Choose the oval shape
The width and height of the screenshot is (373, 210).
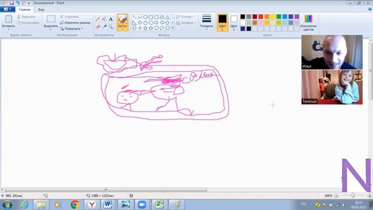[145, 17]
